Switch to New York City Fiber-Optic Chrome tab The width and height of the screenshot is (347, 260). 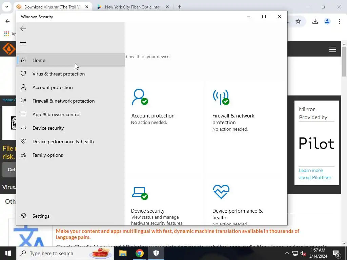tap(132, 7)
